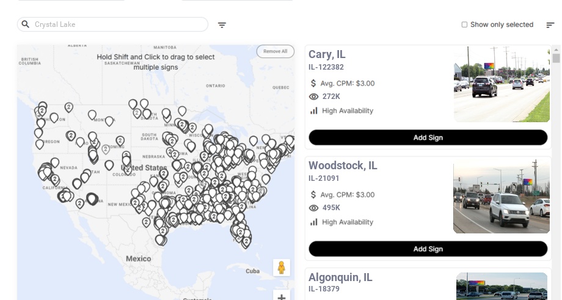
Task: Open the Algonquin, IL listing title
Action: point(340,277)
